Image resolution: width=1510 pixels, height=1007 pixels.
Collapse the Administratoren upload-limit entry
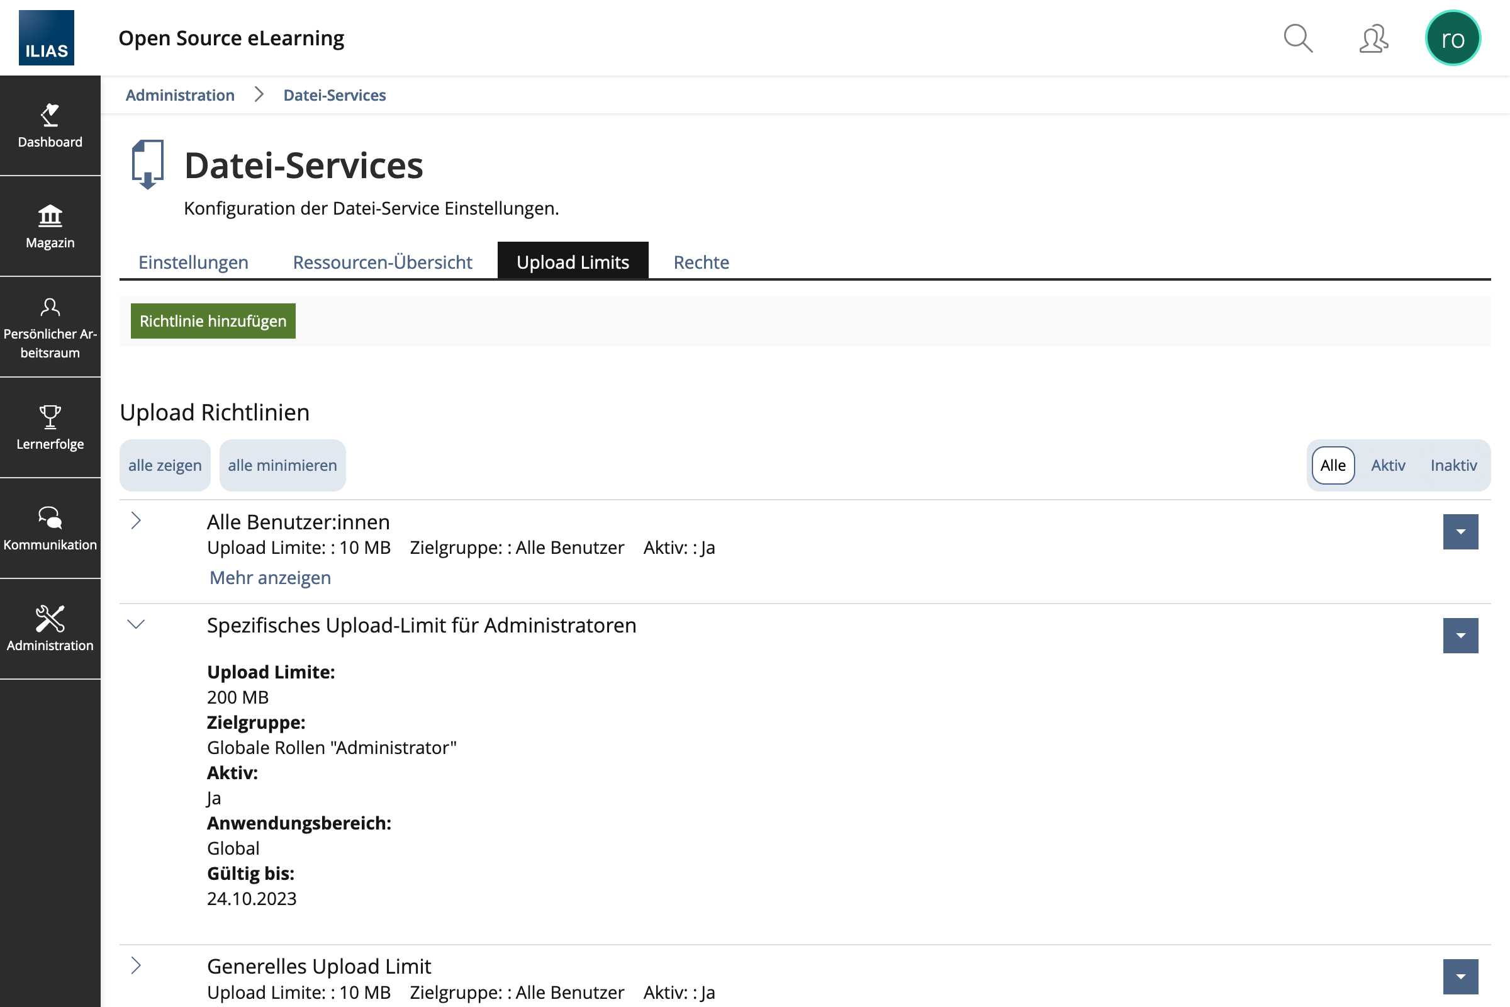(x=136, y=624)
